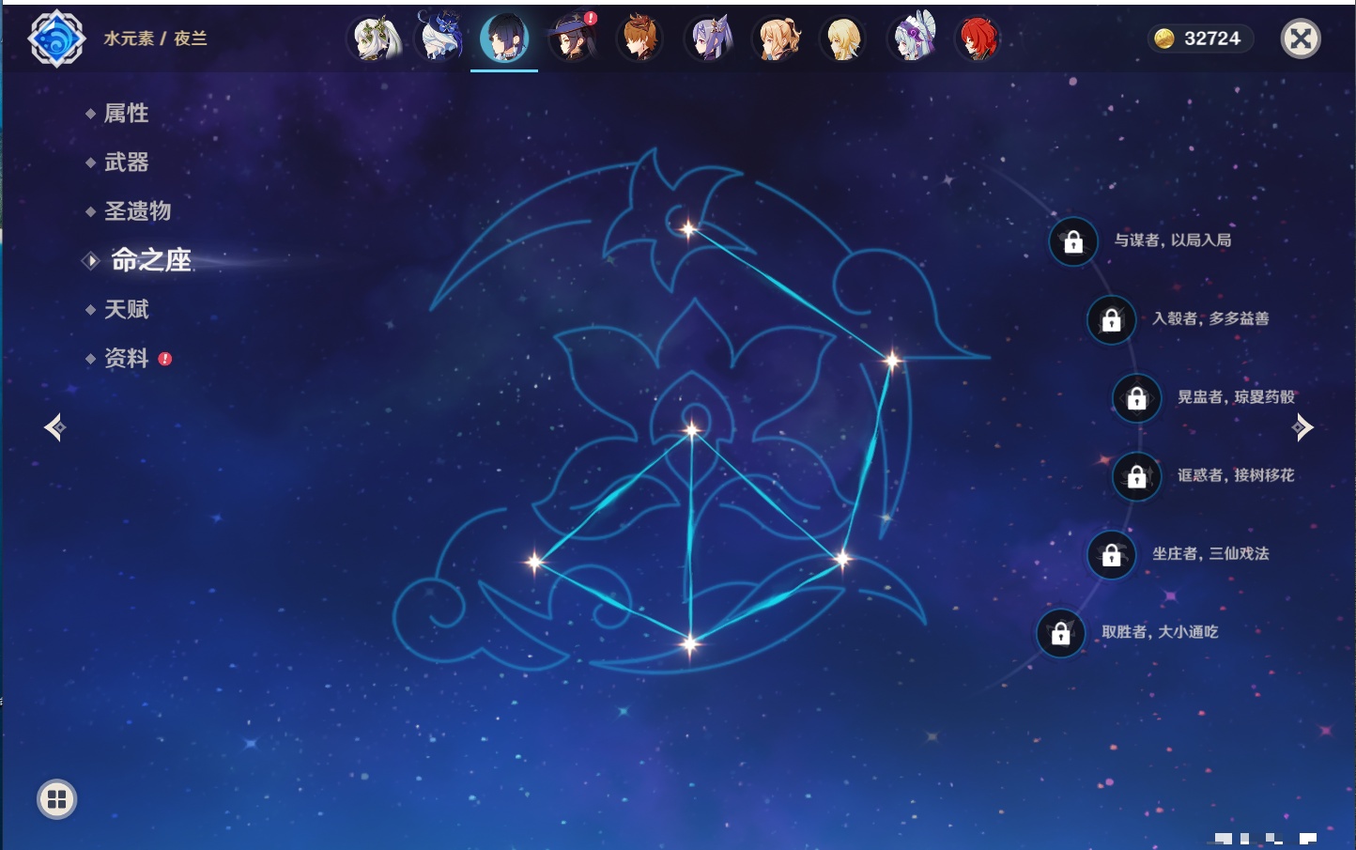
Task: Click the lock icon beside 晃盅者, 琼畟药骰
Action: point(1137,398)
